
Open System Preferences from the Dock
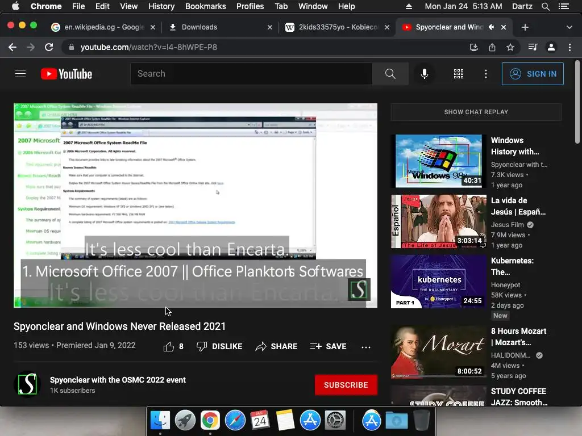pos(335,421)
